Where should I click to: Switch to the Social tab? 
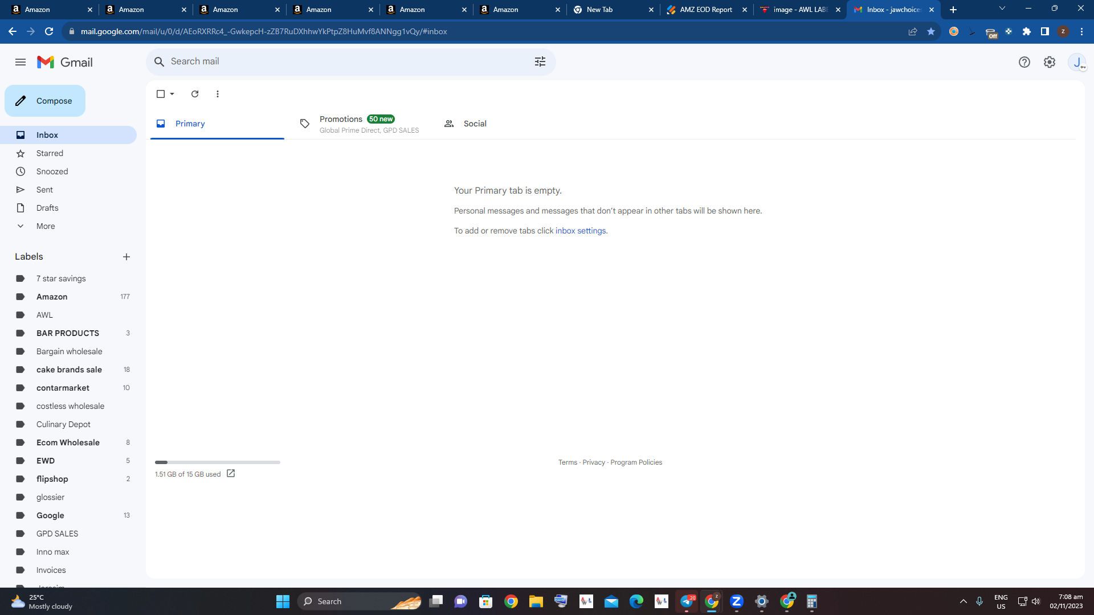click(505, 124)
